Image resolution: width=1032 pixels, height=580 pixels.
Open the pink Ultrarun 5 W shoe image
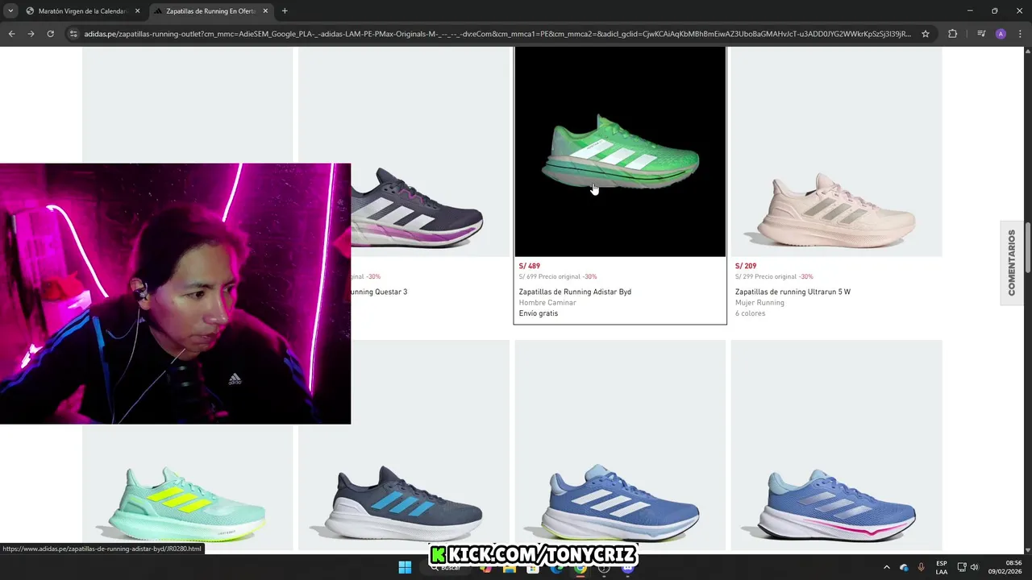(836, 151)
